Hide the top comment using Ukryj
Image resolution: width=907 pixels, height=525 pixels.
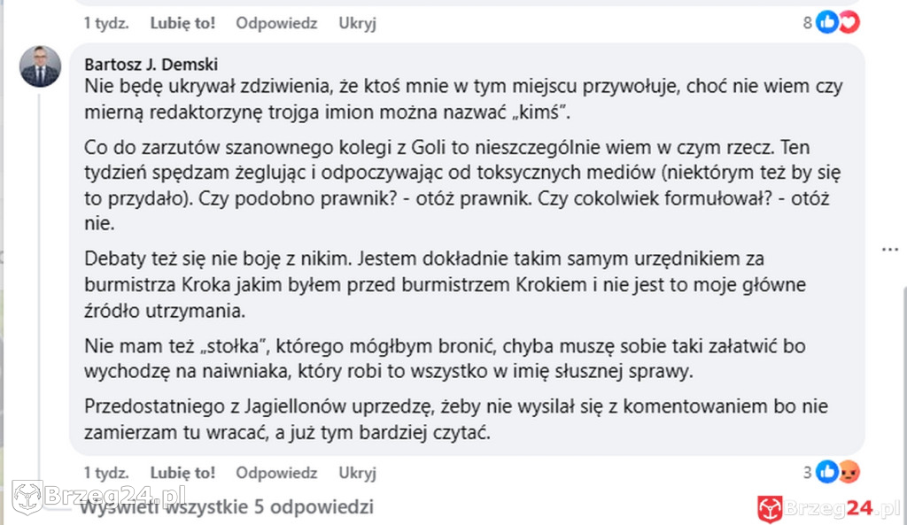(x=357, y=23)
